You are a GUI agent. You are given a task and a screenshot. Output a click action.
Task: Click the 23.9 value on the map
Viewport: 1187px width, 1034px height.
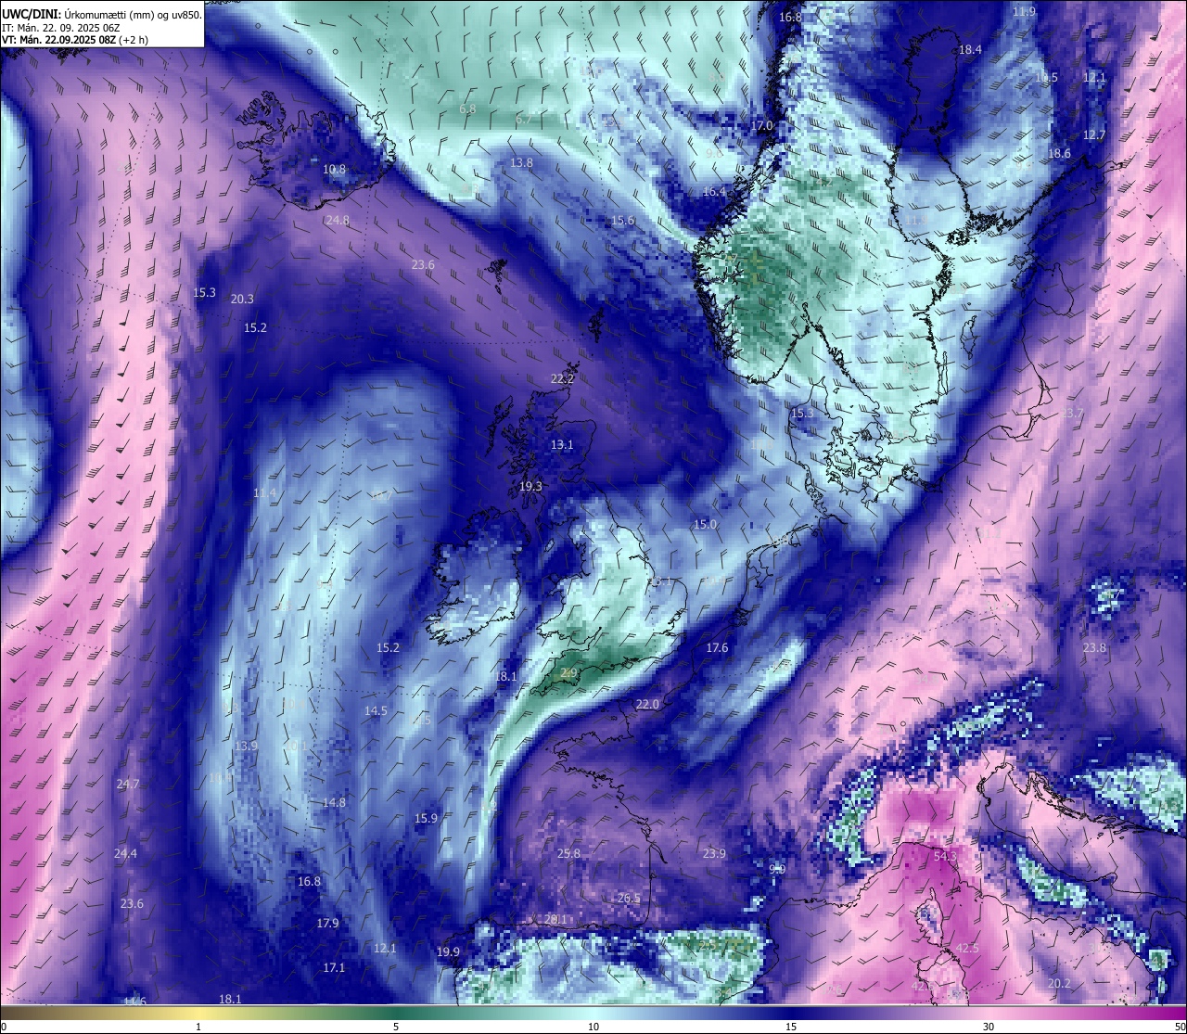(x=714, y=854)
